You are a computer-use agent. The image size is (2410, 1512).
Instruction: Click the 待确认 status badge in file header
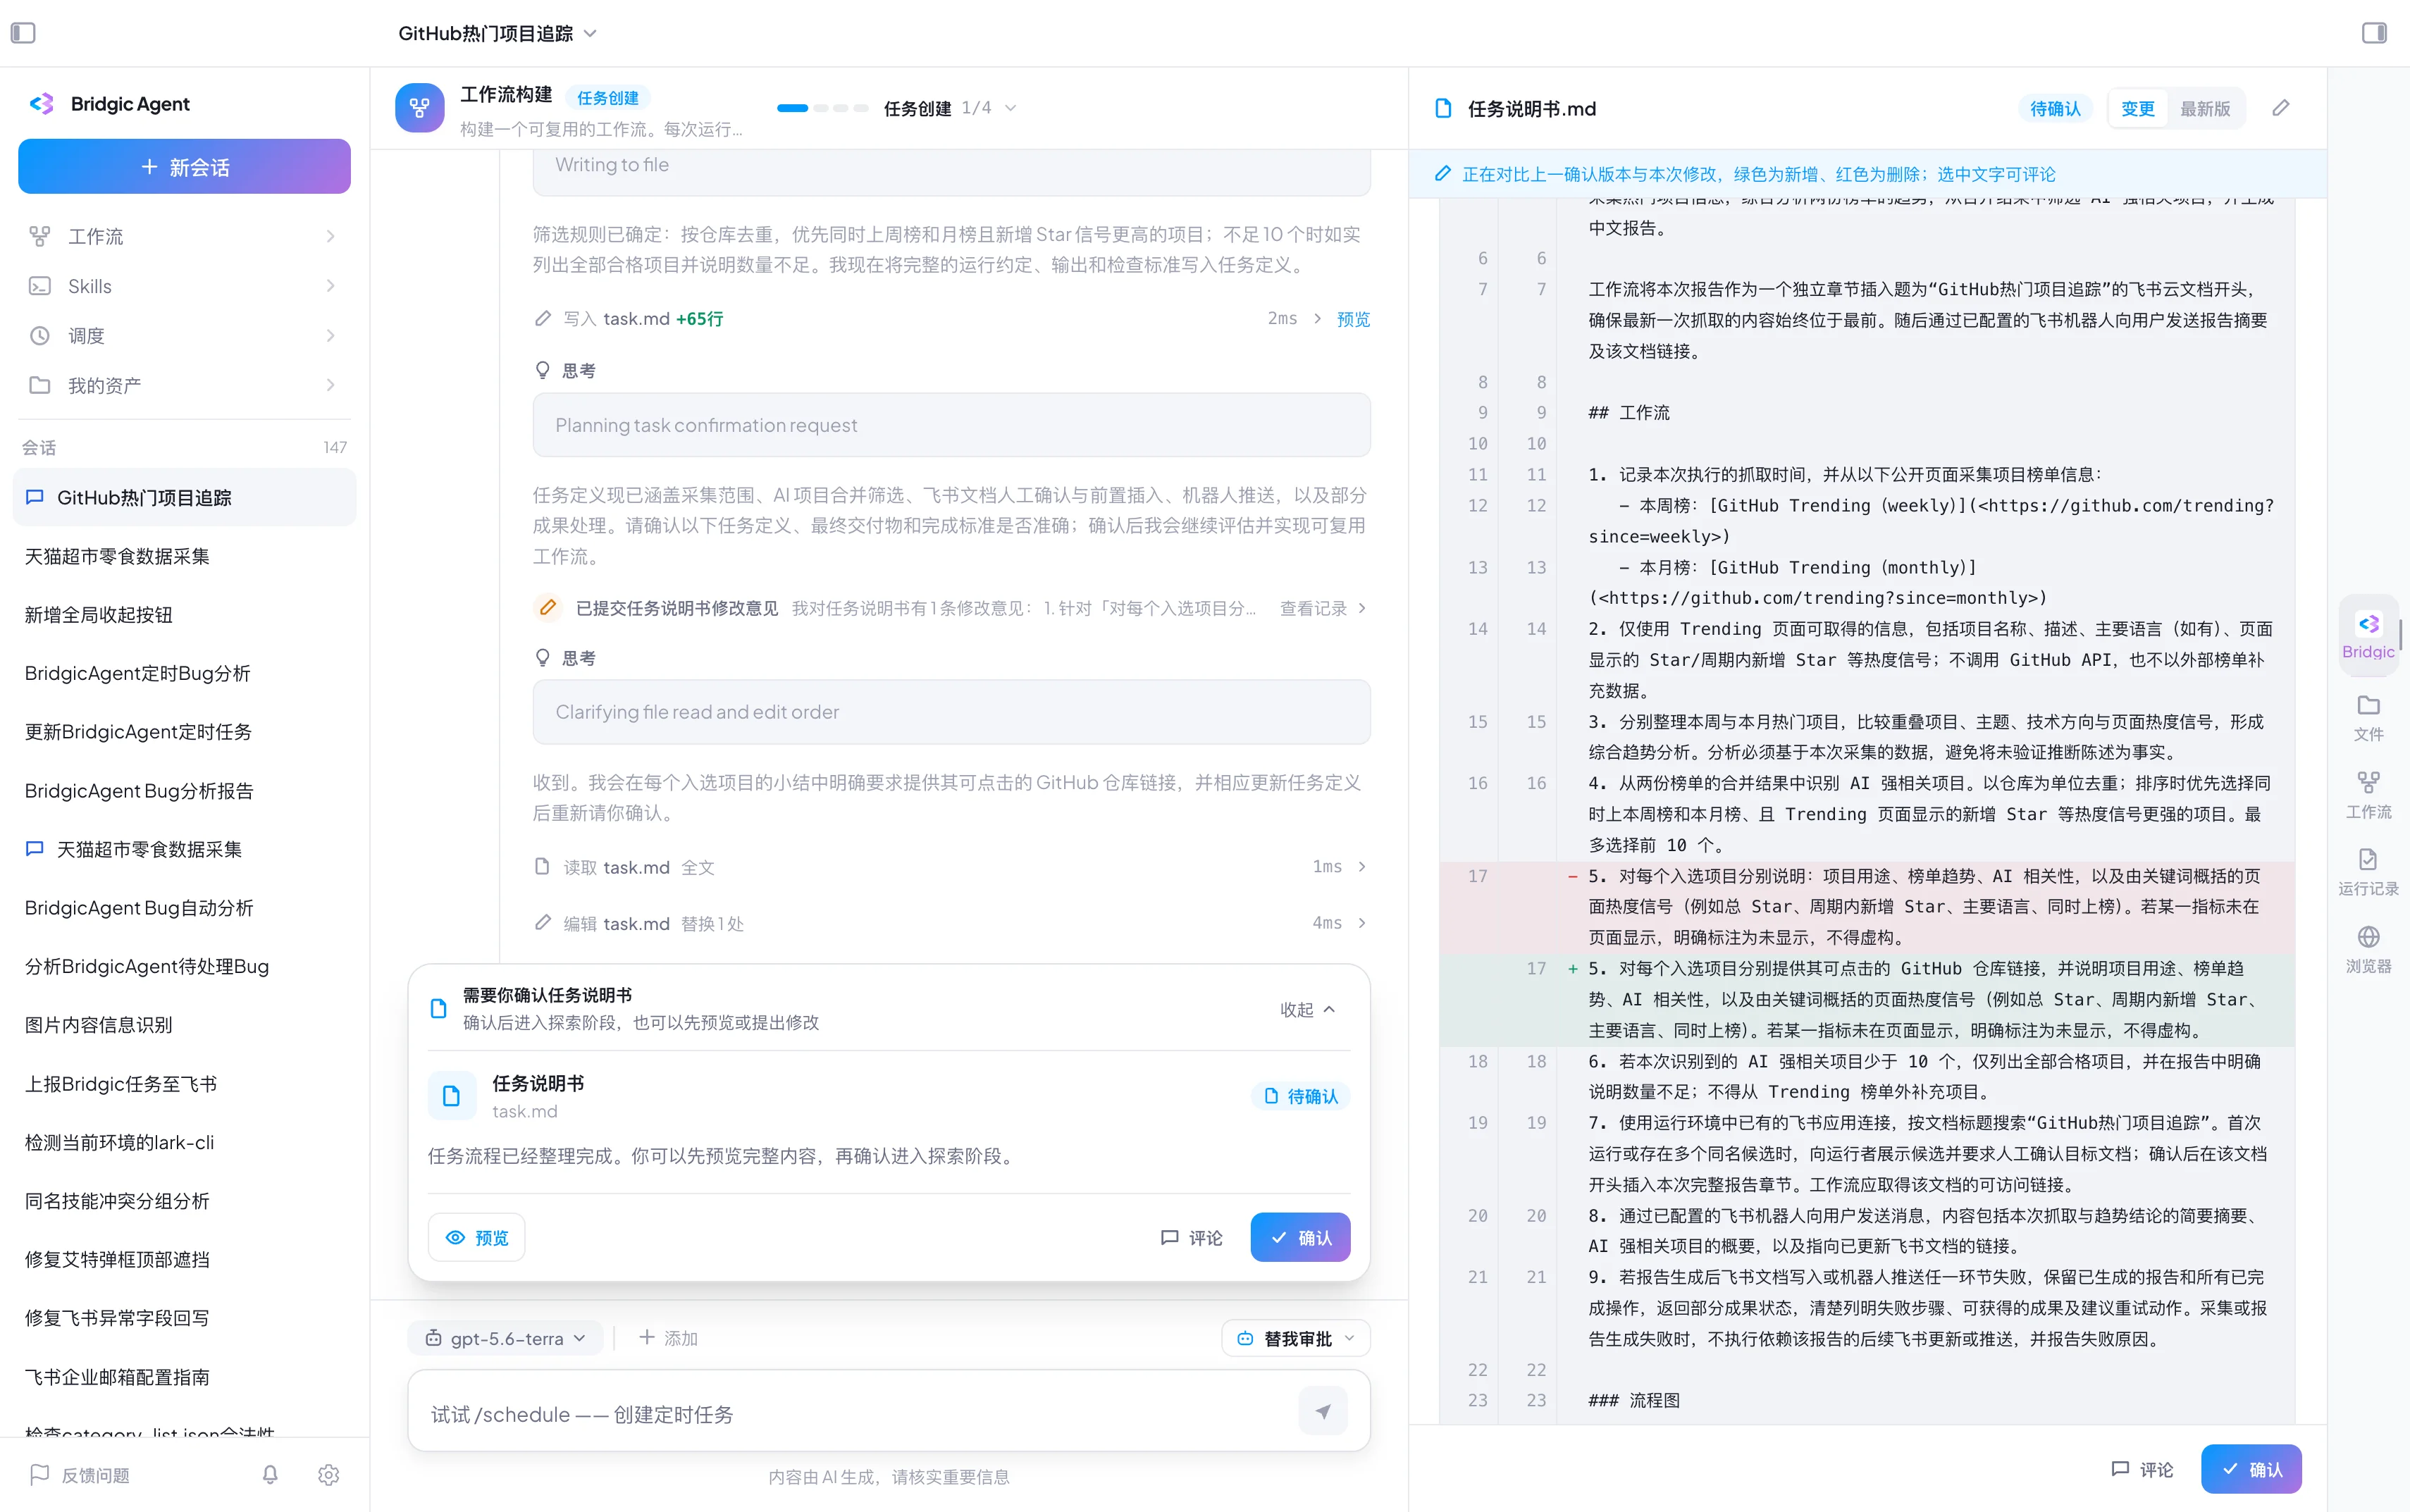click(x=2055, y=108)
